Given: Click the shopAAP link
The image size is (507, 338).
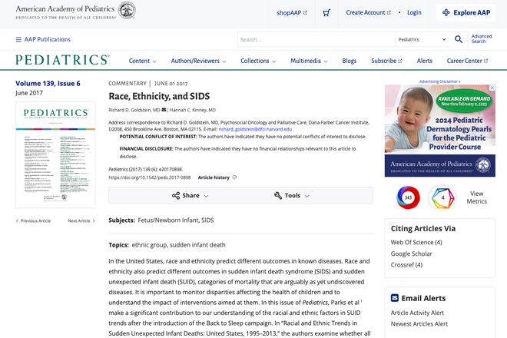Looking at the screenshot, I should tap(292, 12).
